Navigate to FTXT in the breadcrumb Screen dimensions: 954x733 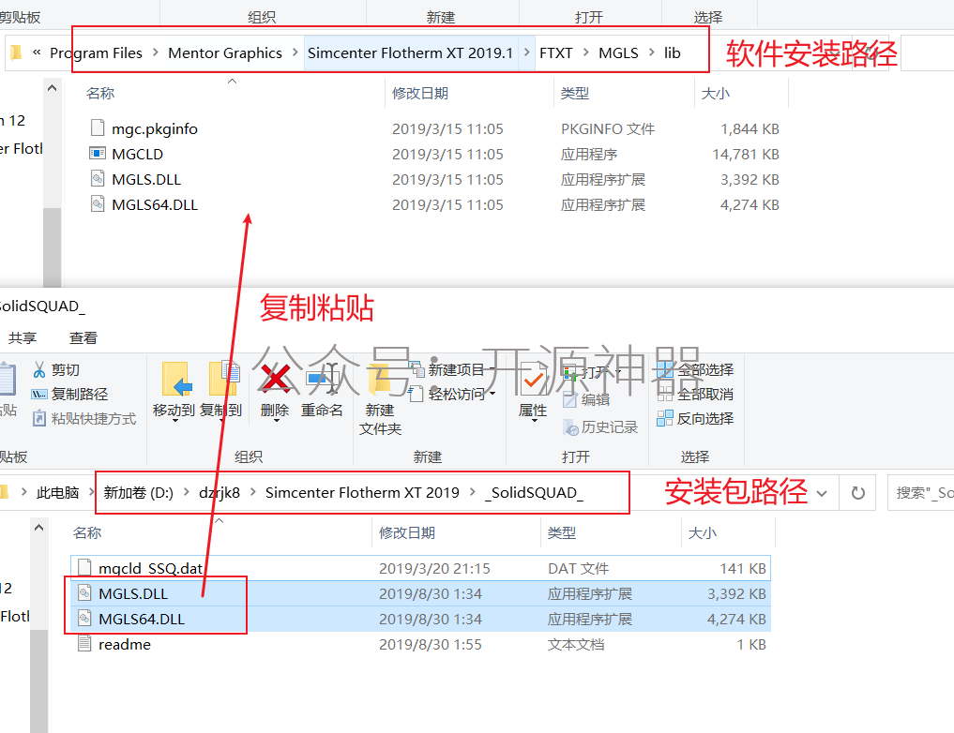point(556,52)
